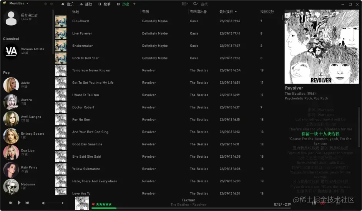Viewport: 362px width, 211px height.
Task: Select Aurora artist portrait
Action: pyautogui.click(x=11, y=102)
